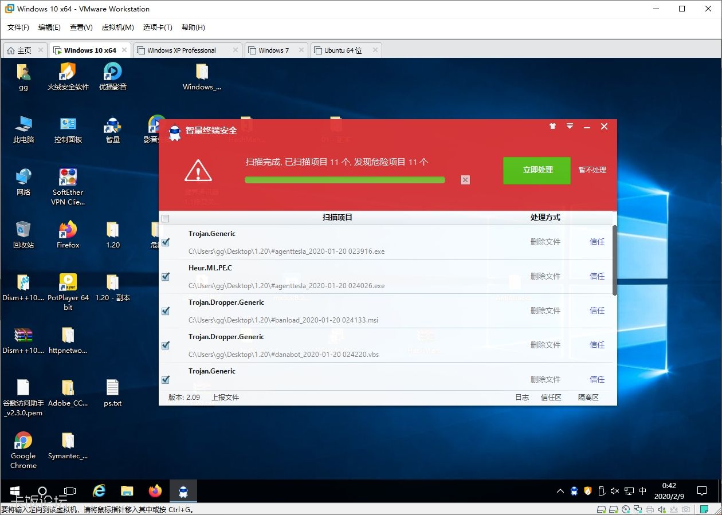722x515 pixels.
Task: Uncheck the Heur.ML.PE.C threat checkbox
Action: (x=166, y=277)
